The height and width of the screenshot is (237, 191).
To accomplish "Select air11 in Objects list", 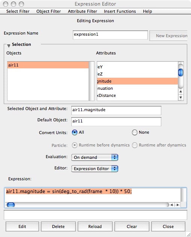I will [48, 65].
